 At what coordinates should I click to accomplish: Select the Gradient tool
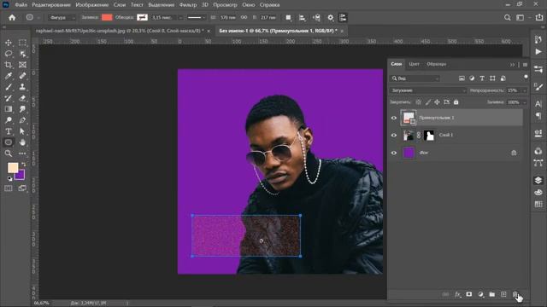click(x=9, y=109)
